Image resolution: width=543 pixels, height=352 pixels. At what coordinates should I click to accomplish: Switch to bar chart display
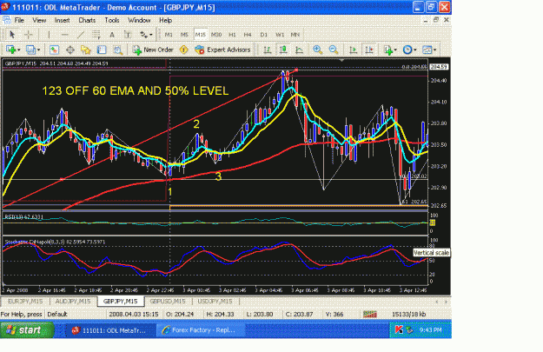tap(267, 50)
